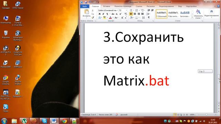The width and height of the screenshot is (221, 124).
Task: Switch to the Рассылки tab
Action: click(x=151, y=6)
